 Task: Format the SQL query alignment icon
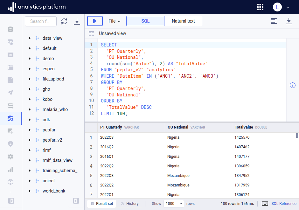[274, 21]
